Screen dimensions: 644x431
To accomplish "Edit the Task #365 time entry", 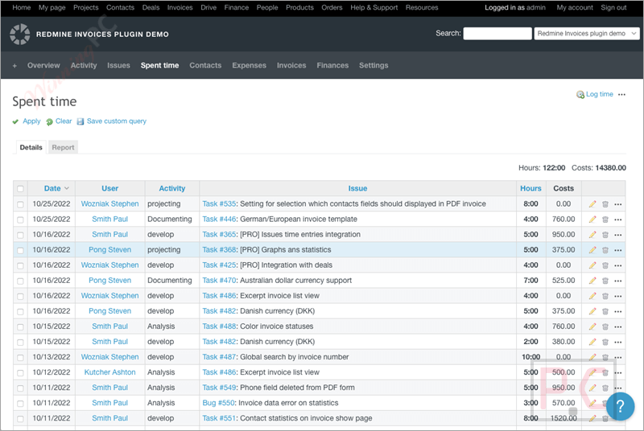I will (x=592, y=235).
